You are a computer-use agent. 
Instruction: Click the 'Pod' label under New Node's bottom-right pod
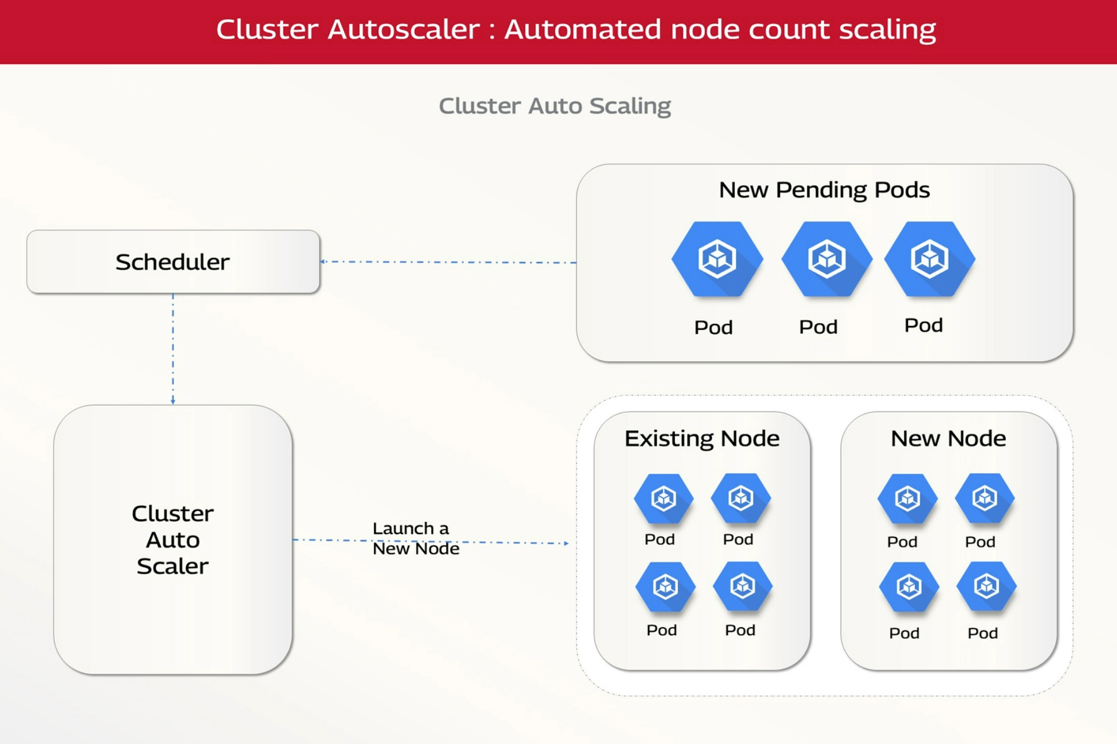(x=983, y=633)
